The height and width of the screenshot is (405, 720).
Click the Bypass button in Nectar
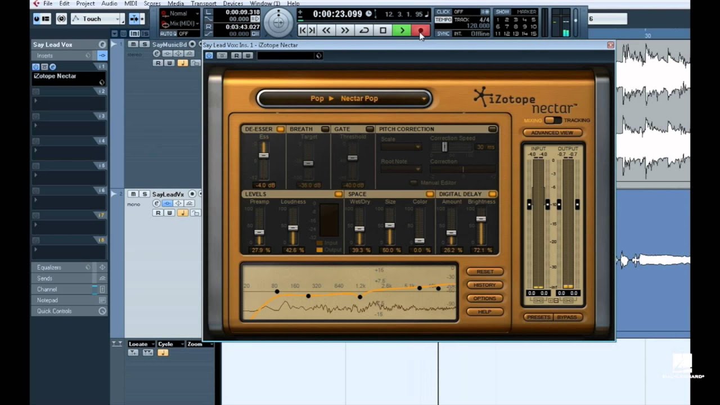(x=567, y=317)
